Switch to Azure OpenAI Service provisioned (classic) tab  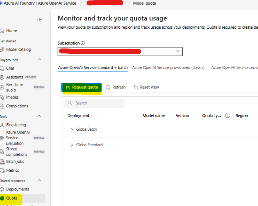pyautogui.click(x=168, y=67)
